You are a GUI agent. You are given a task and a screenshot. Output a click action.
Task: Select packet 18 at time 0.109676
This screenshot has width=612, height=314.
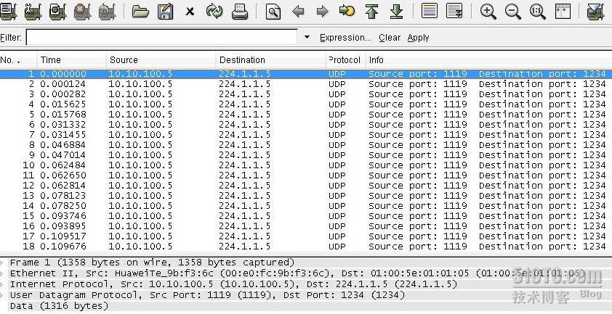(x=306, y=247)
